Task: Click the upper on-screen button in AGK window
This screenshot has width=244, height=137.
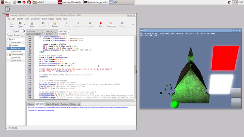Action: click(236, 93)
